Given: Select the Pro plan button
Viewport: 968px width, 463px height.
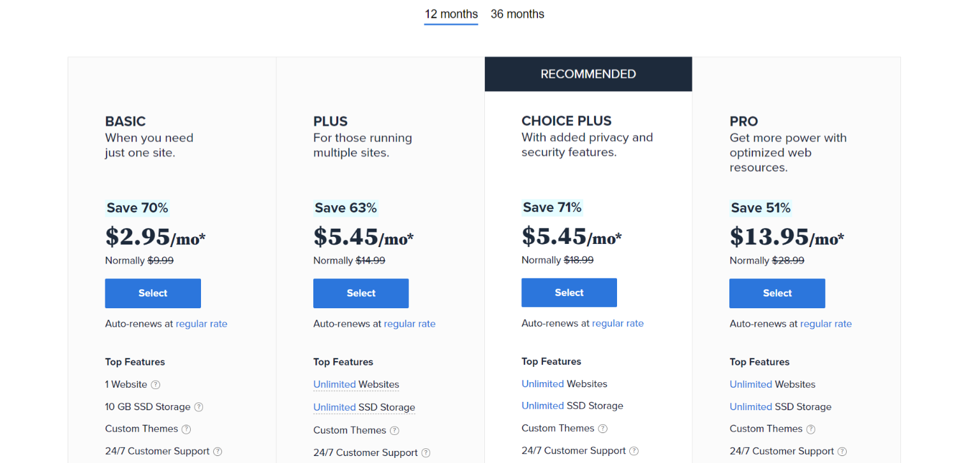Looking at the screenshot, I should click(x=777, y=293).
